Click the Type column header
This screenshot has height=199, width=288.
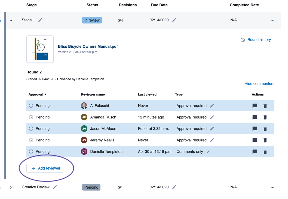click(x=179, y=94)
